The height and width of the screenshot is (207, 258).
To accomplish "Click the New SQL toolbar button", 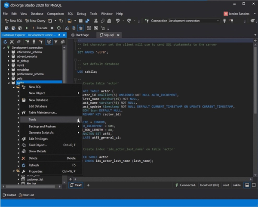I will coord(13,21).
